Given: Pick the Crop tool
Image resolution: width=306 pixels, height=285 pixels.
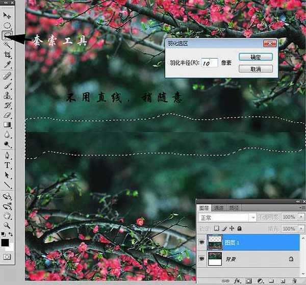Looking at the screenshot, I should pyautogui.click(x=8, y=55).
